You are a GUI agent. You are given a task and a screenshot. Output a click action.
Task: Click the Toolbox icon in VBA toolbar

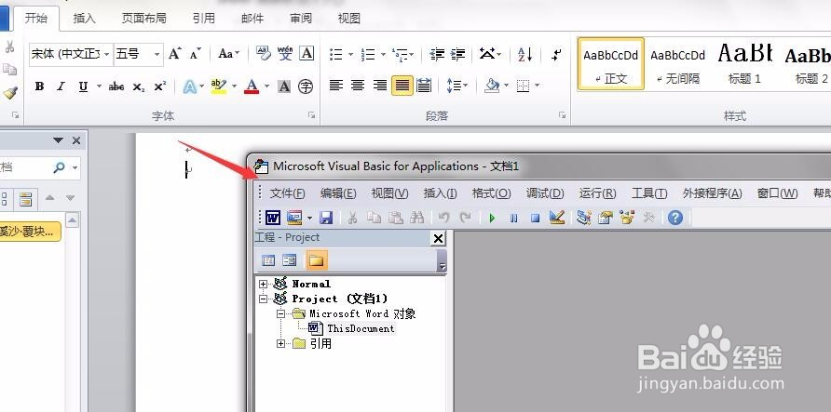pyautogui.click(x=648, y=218)
